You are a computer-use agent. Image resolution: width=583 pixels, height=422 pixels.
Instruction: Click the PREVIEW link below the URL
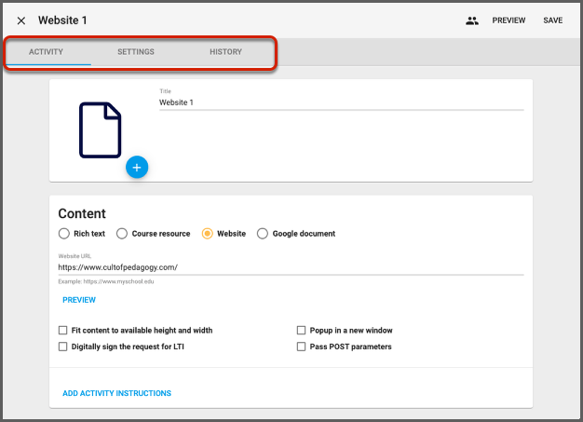click(x=79, y=300)
